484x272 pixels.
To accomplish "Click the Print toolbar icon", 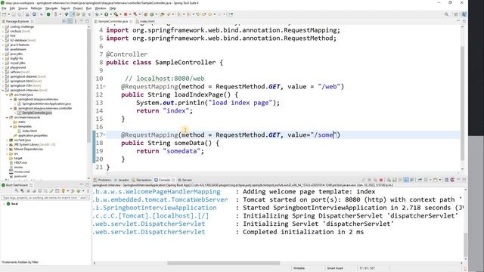I will (27, 14).
